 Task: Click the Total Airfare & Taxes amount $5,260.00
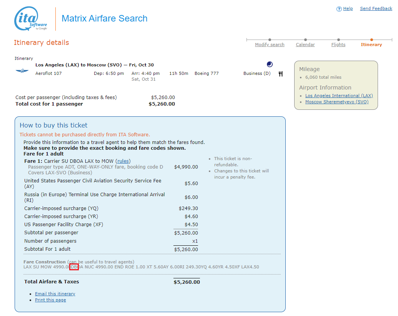[x=187, y=282]
